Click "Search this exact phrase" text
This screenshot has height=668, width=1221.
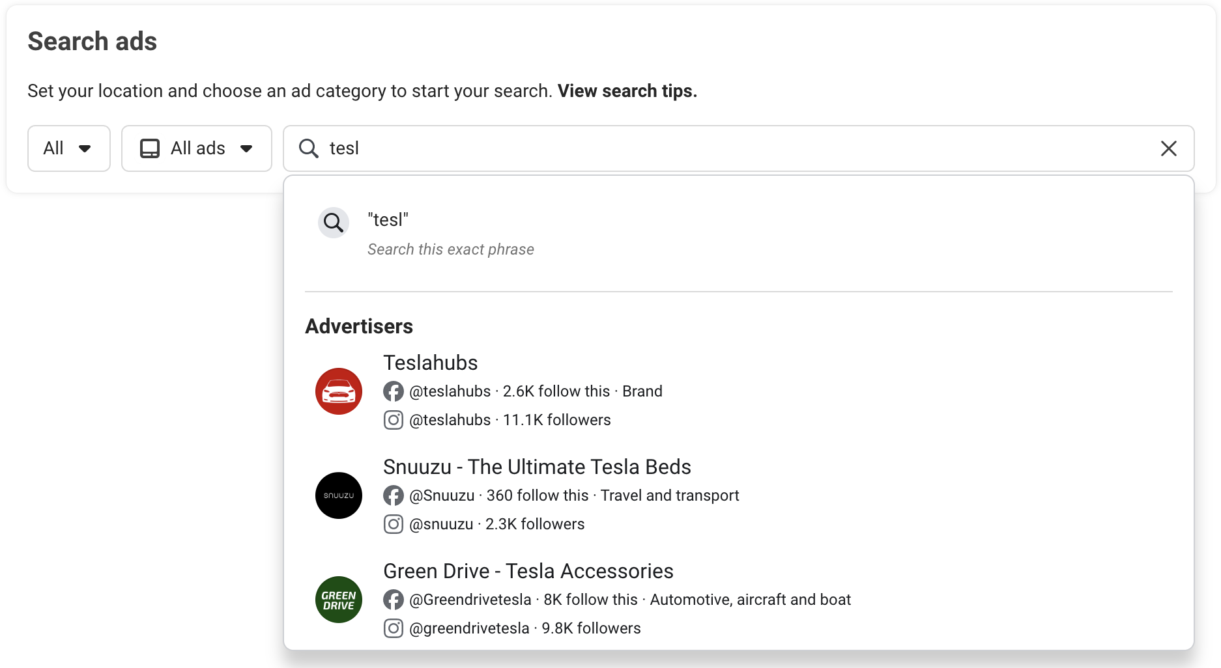pos(451,249)
